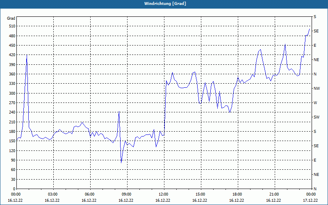The height and width of the screenshot is (205, 328).
Task: Click the 360 left axis label
Action: (x=12, y=74)
